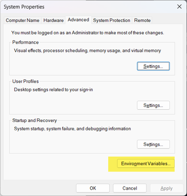The image size is (187, 196).
Task: Go to the System Protection tab
Action: tap(112, 21)
